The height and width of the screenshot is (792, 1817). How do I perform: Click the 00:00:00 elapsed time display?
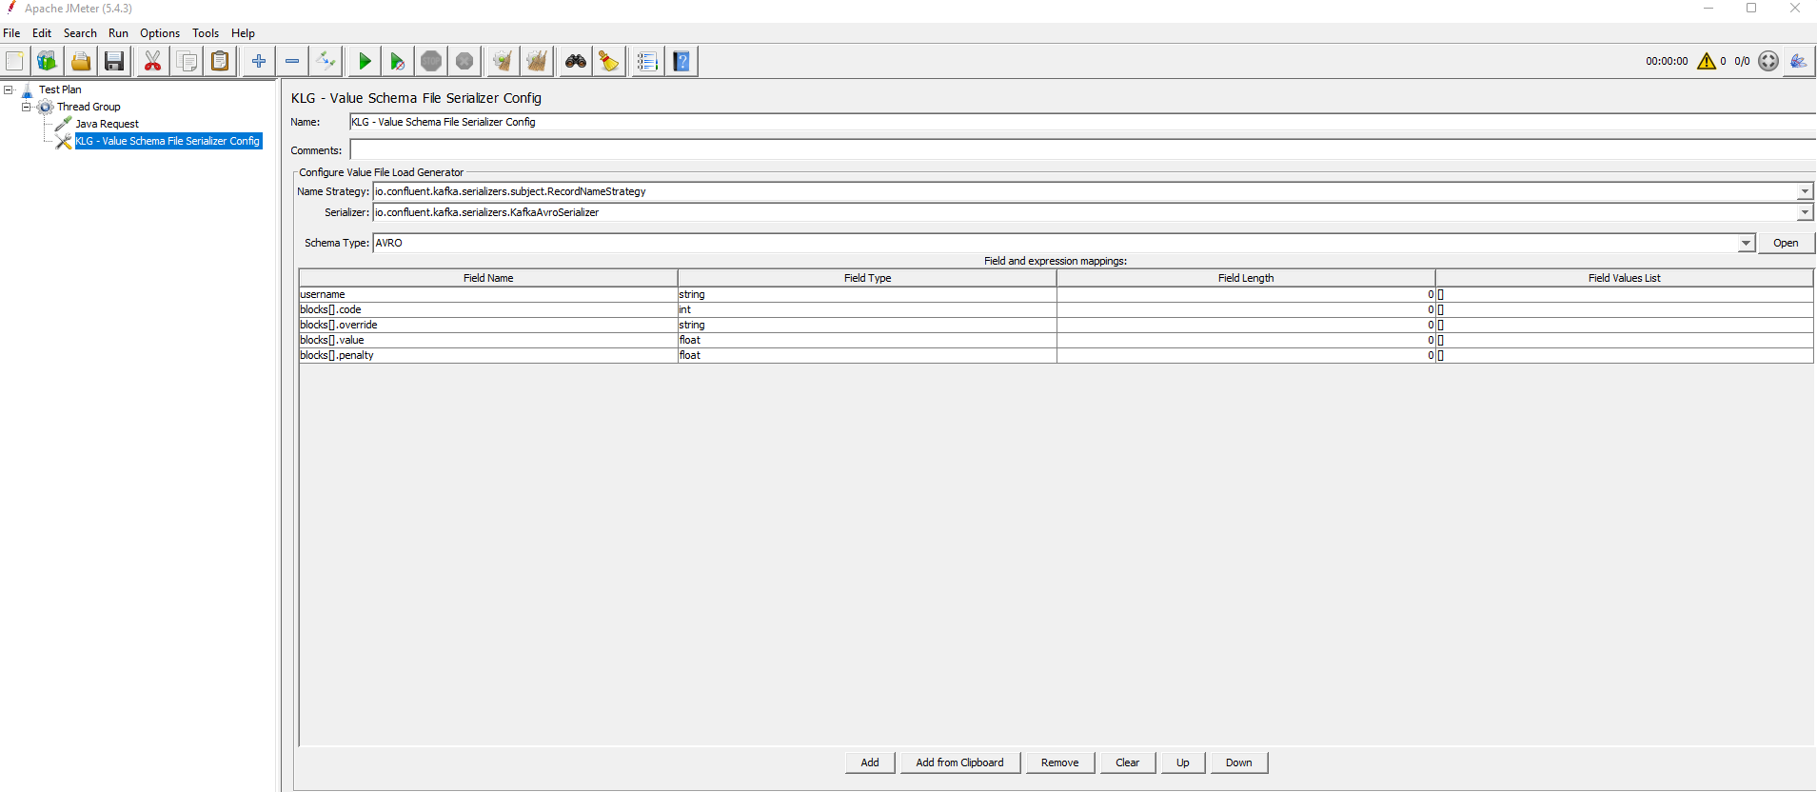[x=1667, y=61]
